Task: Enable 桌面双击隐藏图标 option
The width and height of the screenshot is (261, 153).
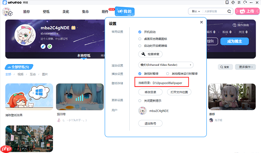Action: pos(140,39)
